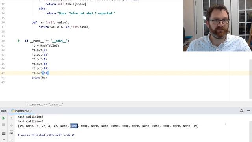
Task: Click ht.put(42) statement
Action: point(40,64)
